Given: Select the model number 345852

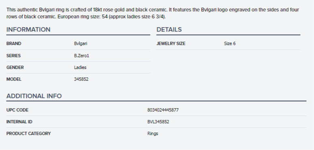Looking at the screenshot, I should click(x=81, y=79).
